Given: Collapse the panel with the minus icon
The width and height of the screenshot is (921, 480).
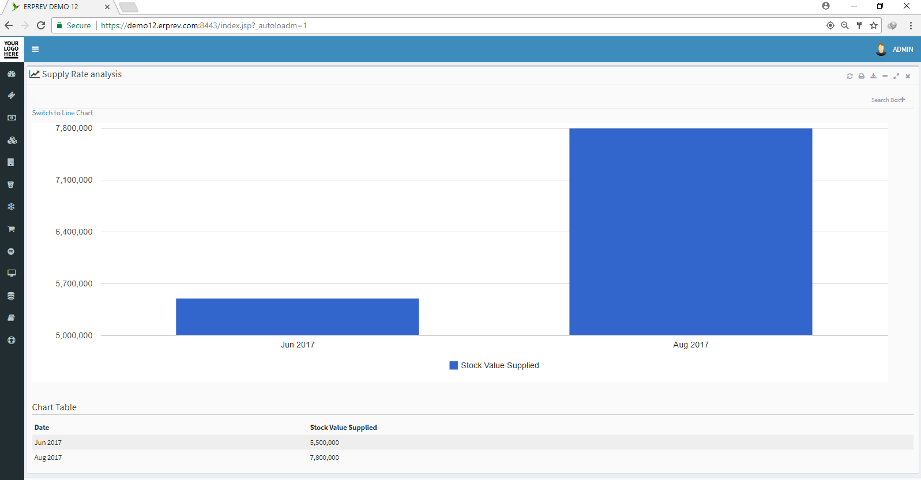Looking at the screenshot, I should tap(885, 76).
